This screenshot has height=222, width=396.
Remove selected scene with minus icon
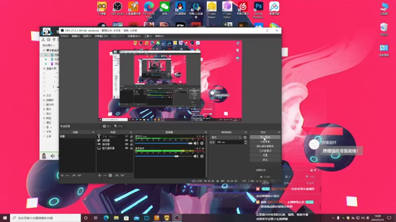pyautogui.click(x=67, y=175)
